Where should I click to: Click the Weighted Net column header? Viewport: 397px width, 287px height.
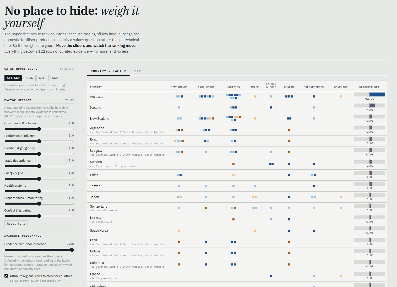[369, 87]
